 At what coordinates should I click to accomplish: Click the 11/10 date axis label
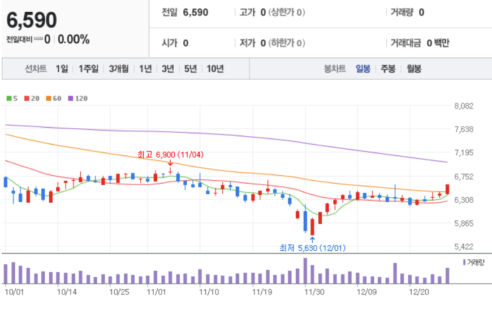click(209, 292)
